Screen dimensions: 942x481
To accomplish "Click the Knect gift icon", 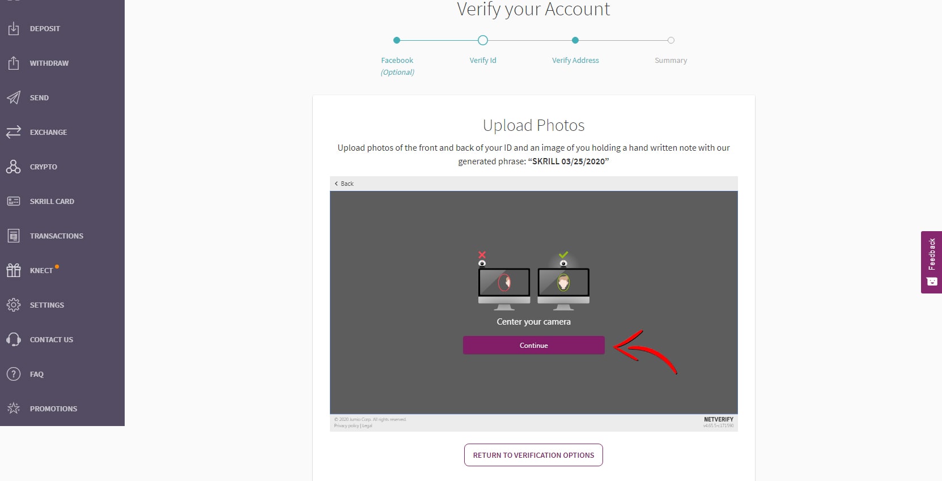I will [x=14, y=270].
